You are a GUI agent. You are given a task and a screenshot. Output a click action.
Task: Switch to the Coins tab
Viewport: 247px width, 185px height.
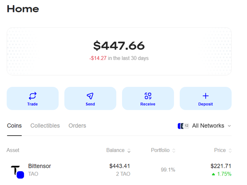click(14, 126)
